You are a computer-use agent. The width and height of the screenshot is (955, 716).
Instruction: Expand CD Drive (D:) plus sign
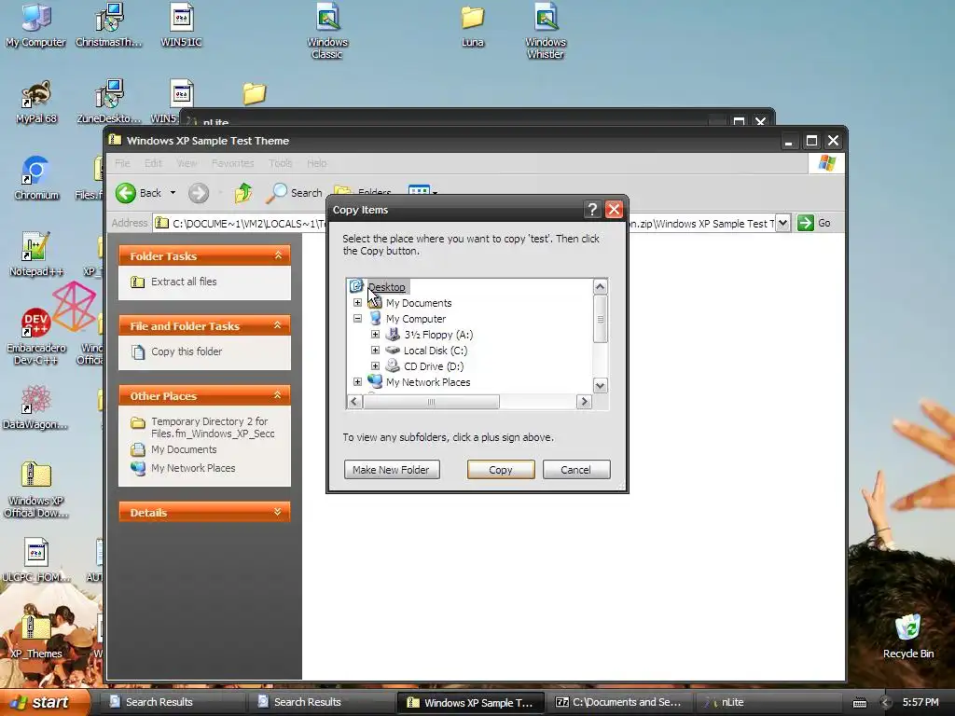click(x=375, y=365)
